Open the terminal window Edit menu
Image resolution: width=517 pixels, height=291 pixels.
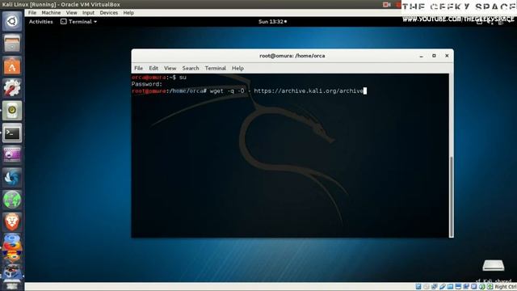pos(153,68)
